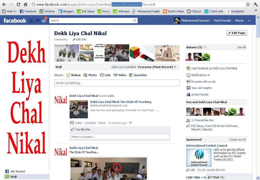Show more bookmarks with the overflow chevron

256,11
